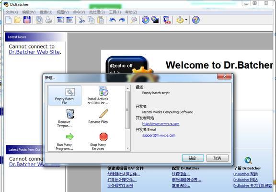276x192 pixels.
Task: Open the developer website link in dialog
Action: [161, 123]
